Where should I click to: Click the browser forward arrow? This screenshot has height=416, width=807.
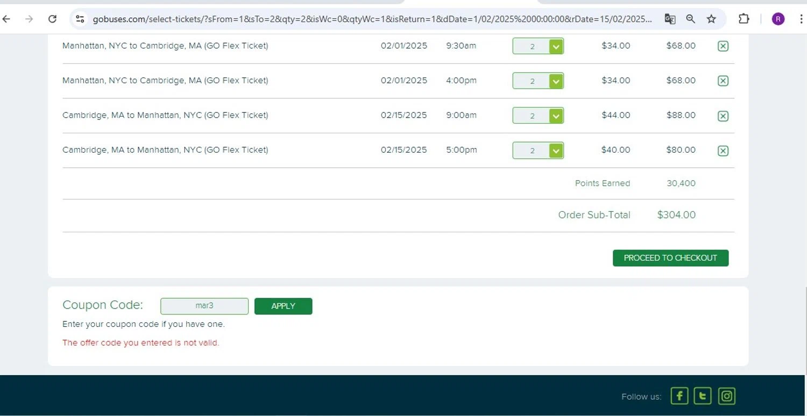click(x=29, y=19)
